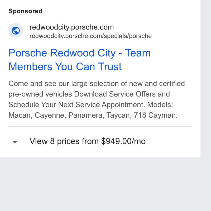Click the Sponsored label

[x=25, y=11]
